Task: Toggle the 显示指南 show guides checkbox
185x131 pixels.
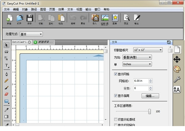Action: 116,95
